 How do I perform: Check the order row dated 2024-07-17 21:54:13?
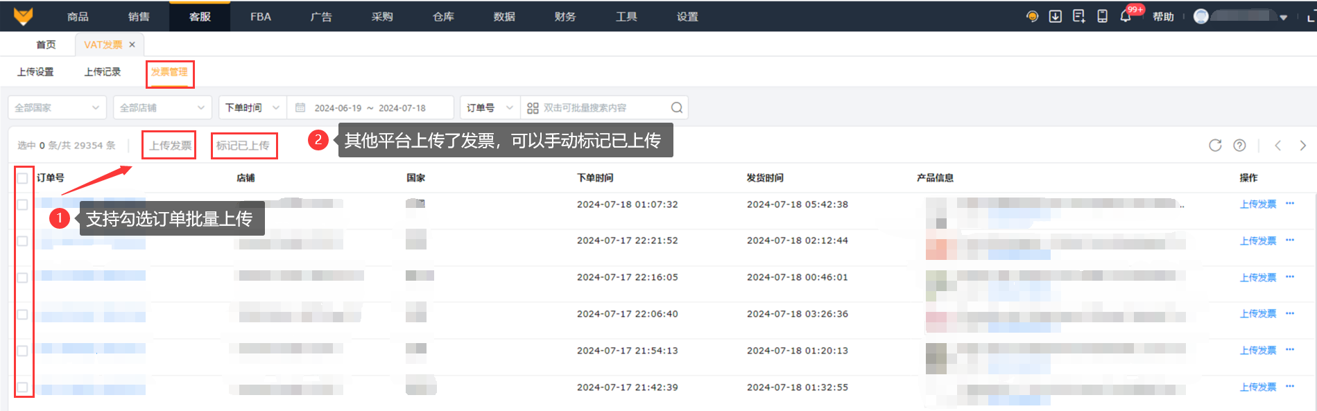(x=22, y=351)
